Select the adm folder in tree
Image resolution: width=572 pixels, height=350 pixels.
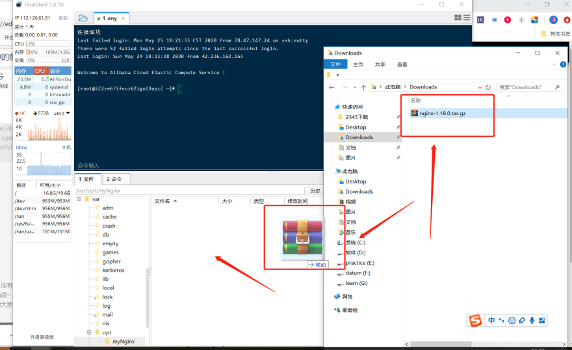(108, 208)
